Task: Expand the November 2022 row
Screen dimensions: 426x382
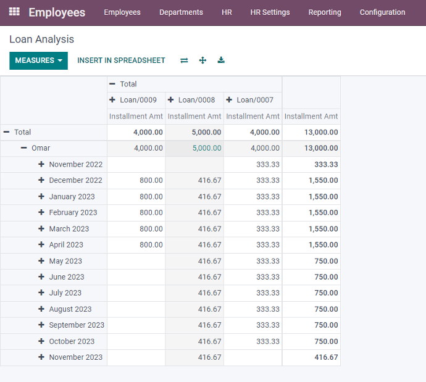Action: point(70,164)
